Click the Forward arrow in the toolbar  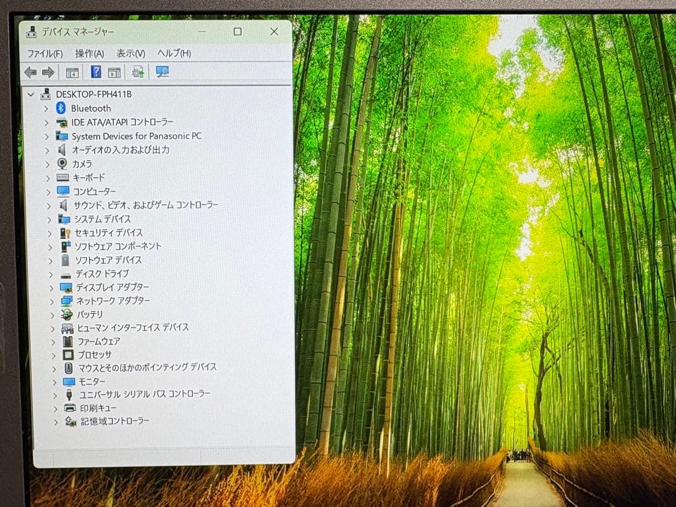click(48, 73)
